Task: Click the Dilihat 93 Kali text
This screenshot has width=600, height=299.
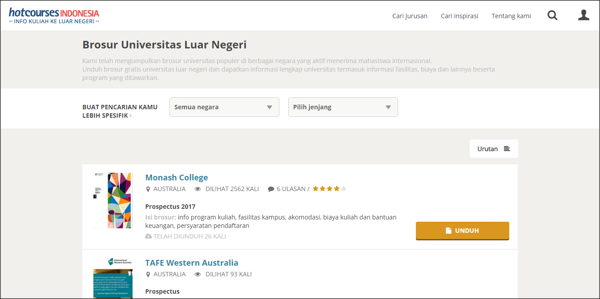Action: tap(229, 274)
